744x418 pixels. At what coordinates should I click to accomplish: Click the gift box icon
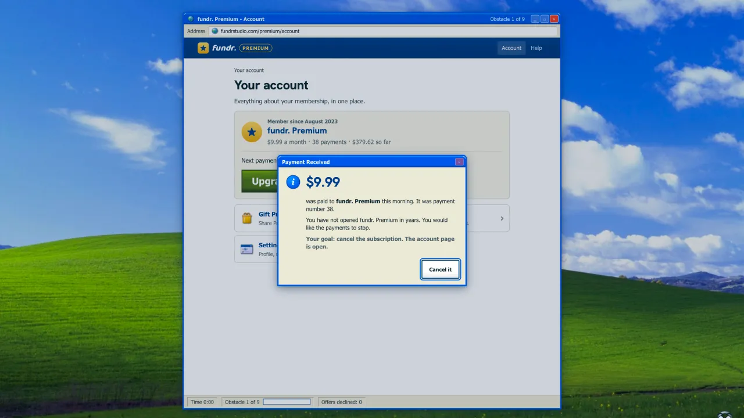[x=247, y=218]
